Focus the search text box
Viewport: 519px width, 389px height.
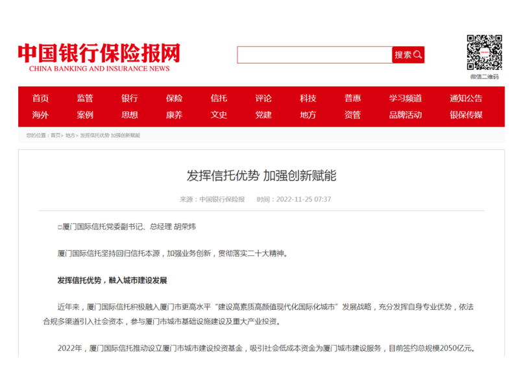[x=314, y=55]
